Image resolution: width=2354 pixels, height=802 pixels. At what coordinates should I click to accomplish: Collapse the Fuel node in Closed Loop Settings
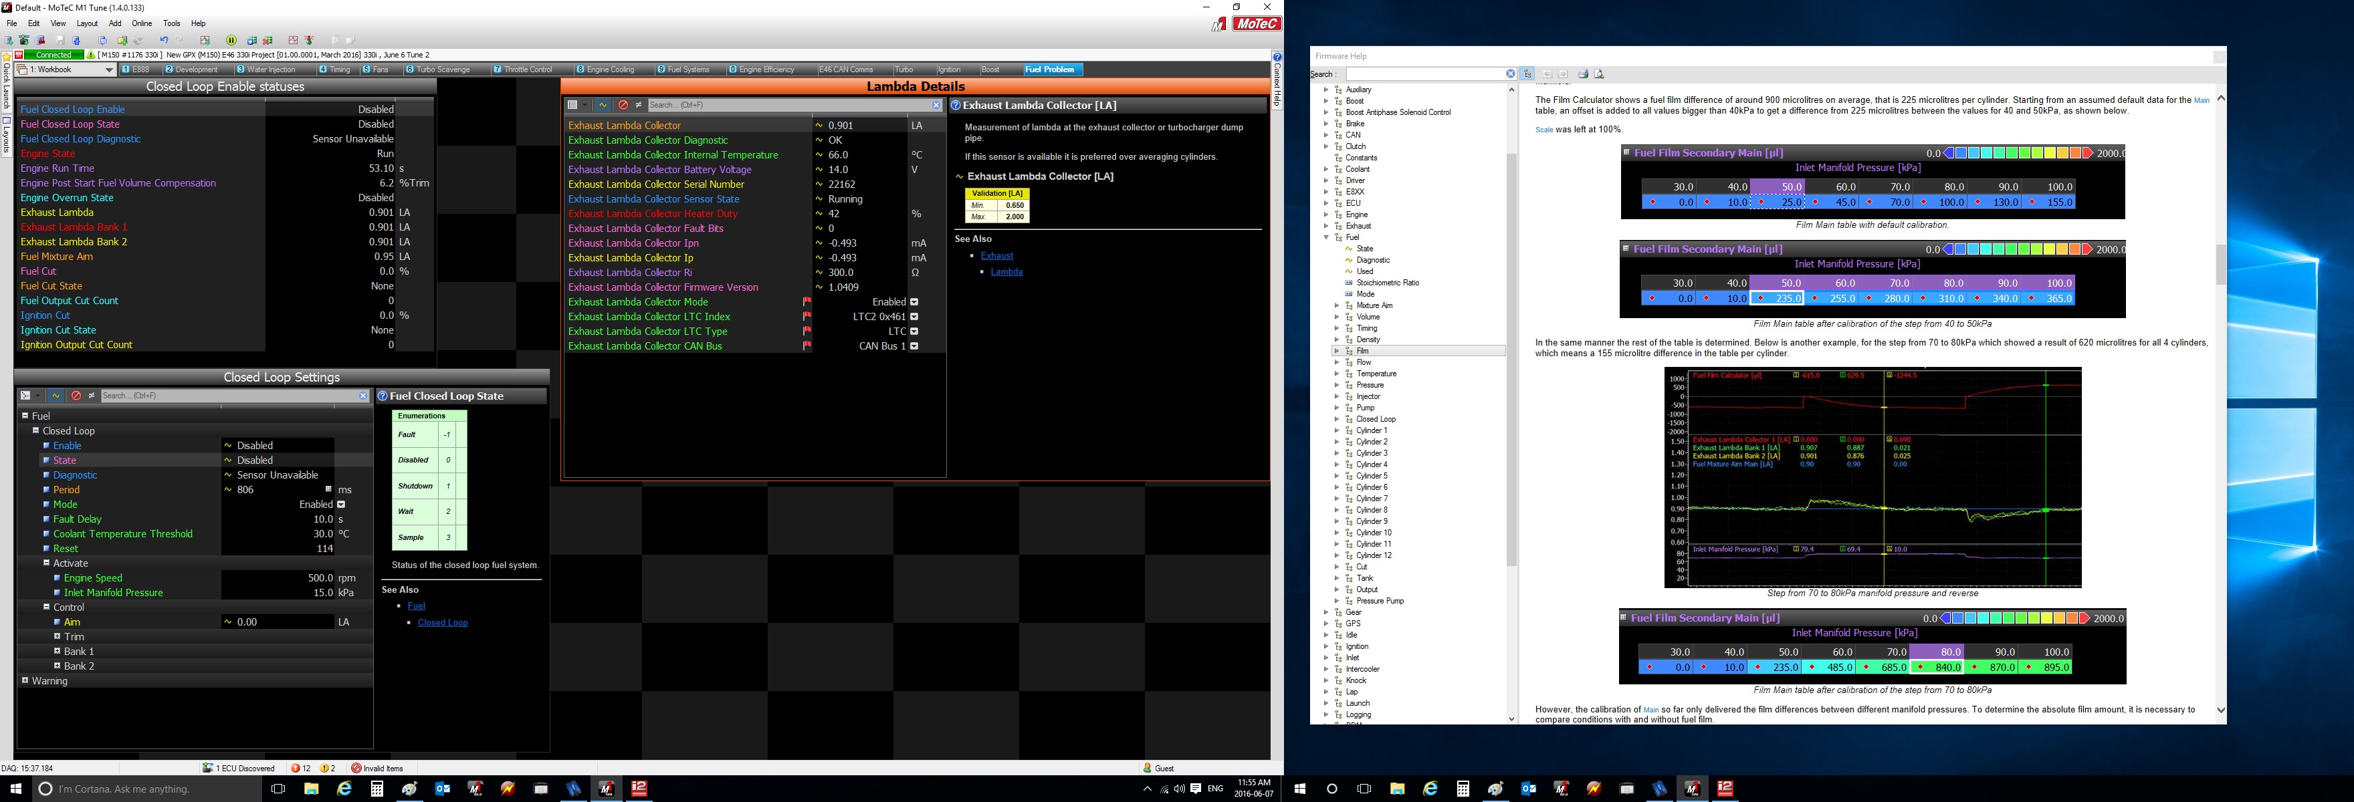pyautogui.click(x=25, y=416)
